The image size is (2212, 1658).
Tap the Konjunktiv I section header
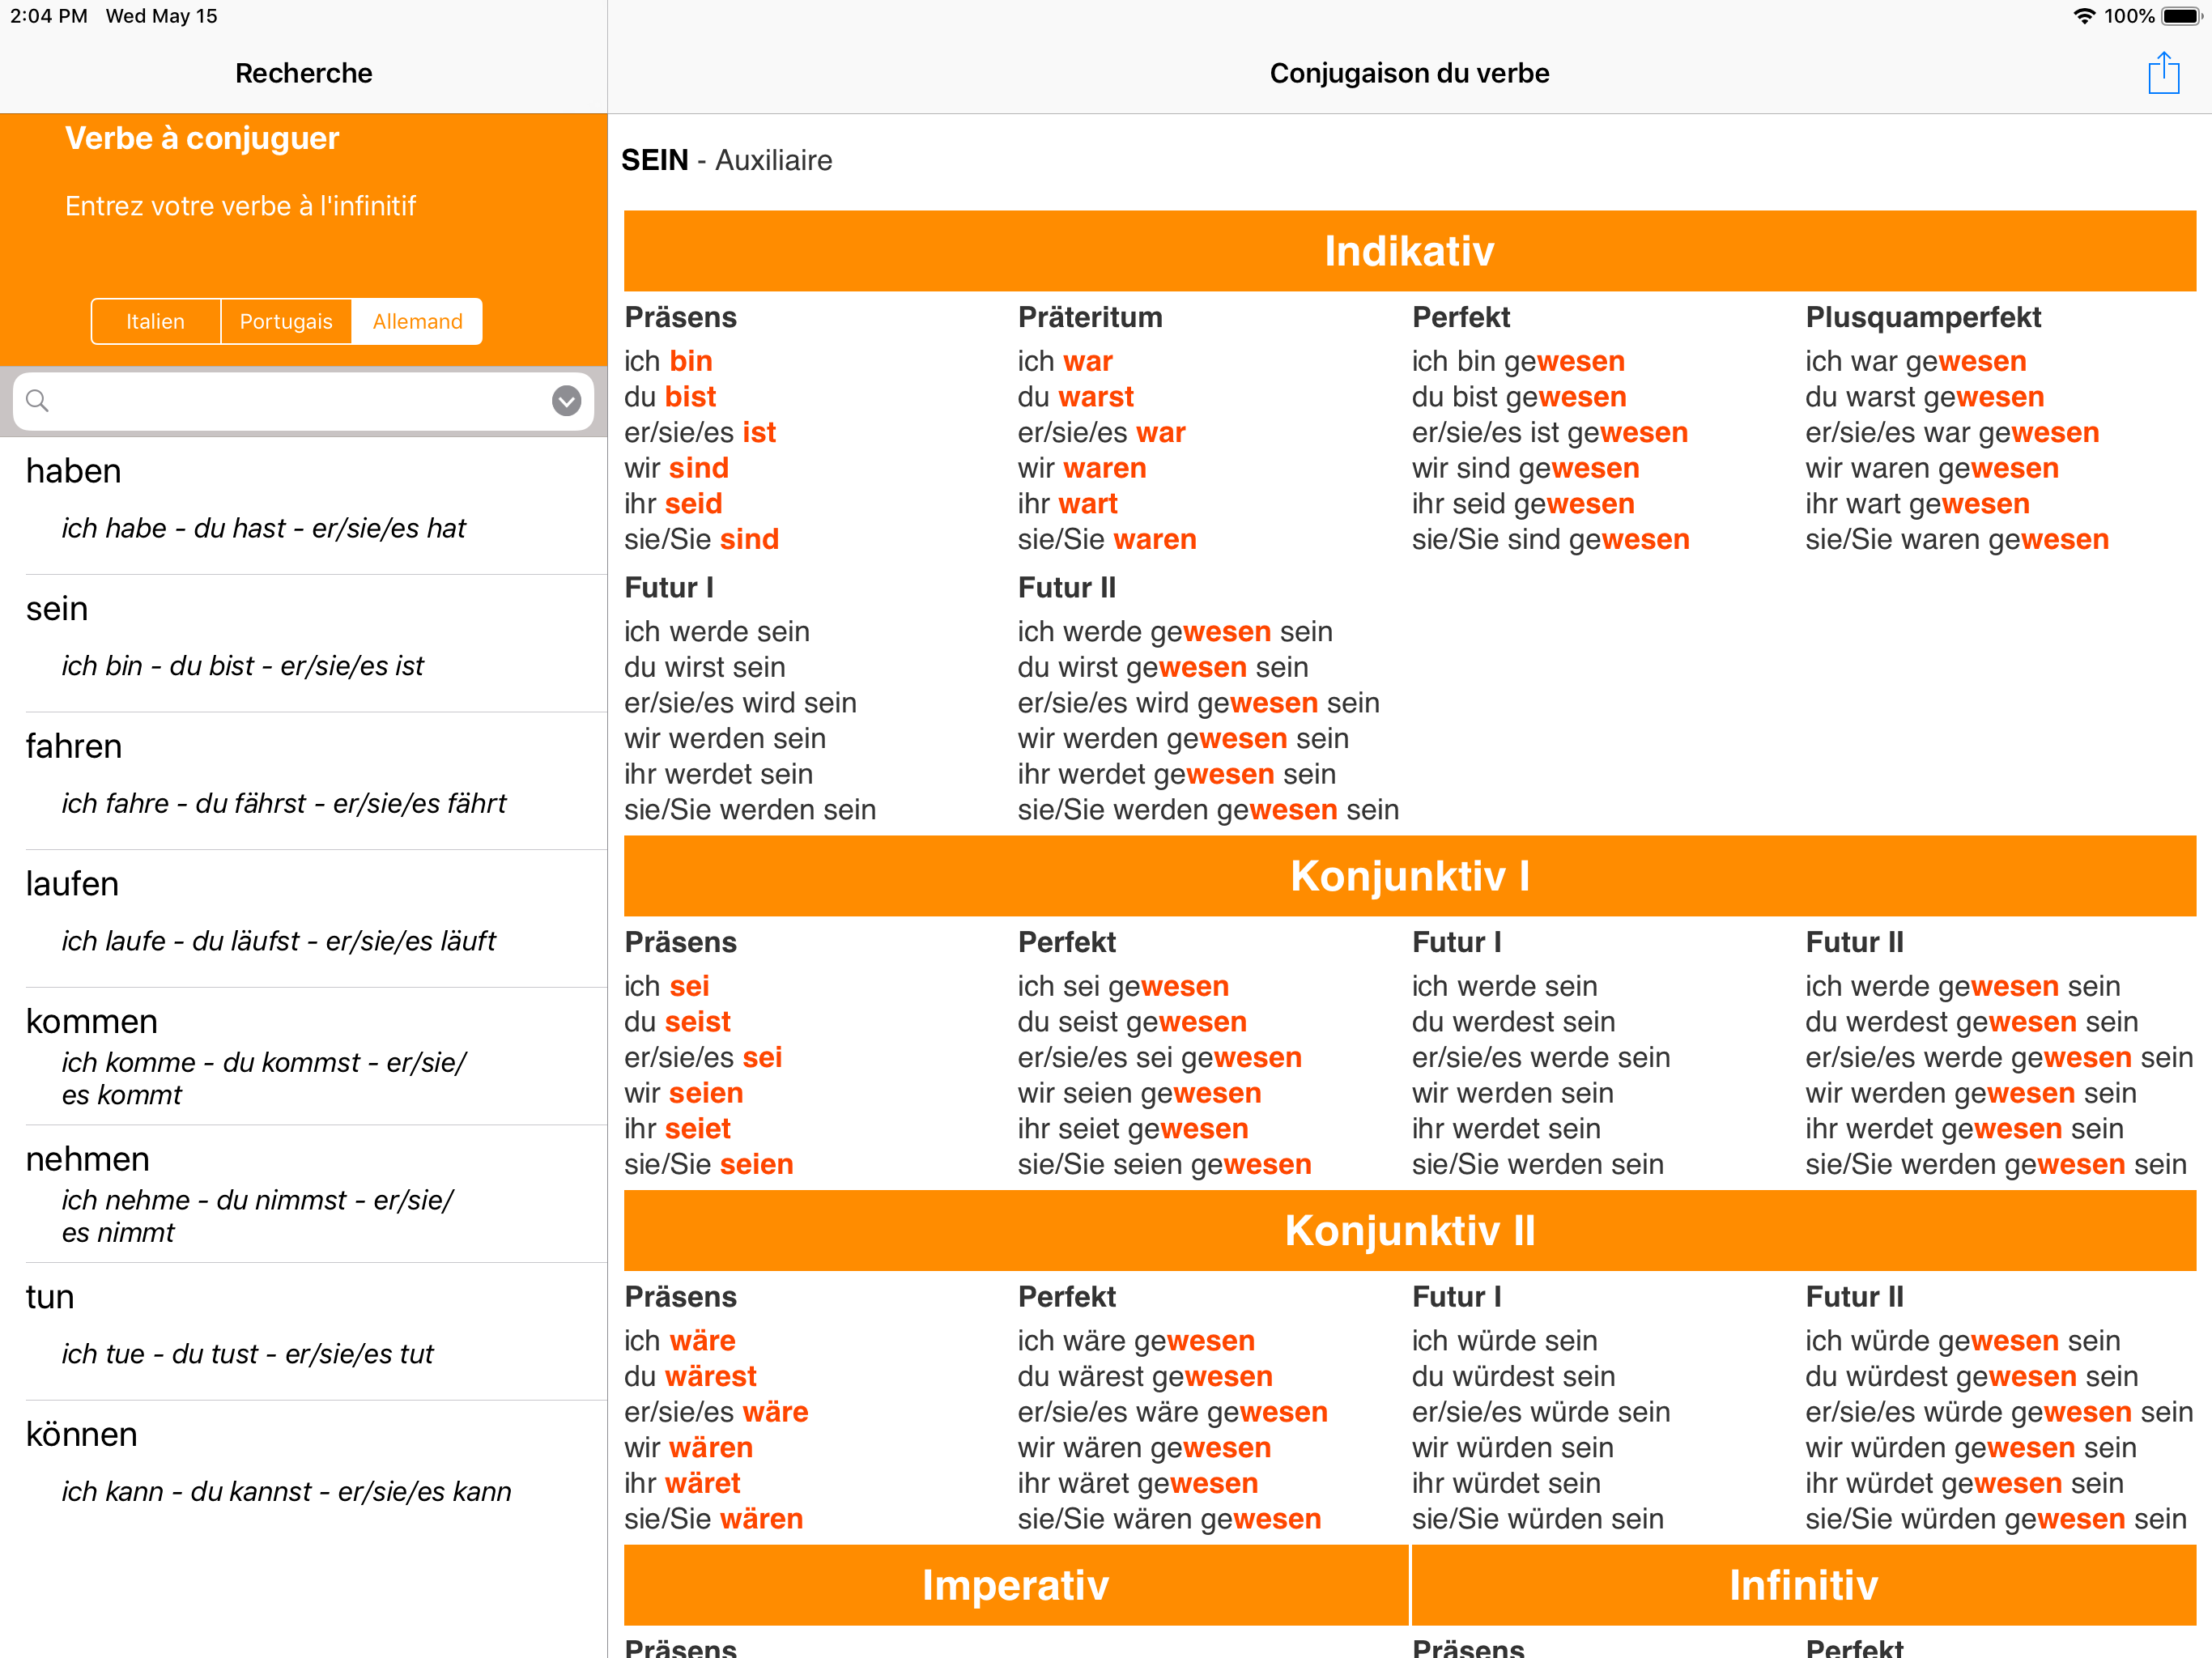tap(1409, 876)
